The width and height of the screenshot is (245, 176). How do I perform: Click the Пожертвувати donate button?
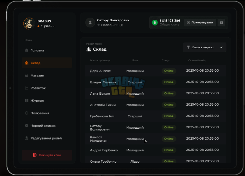pyautogui.click(x=200, y=22)
